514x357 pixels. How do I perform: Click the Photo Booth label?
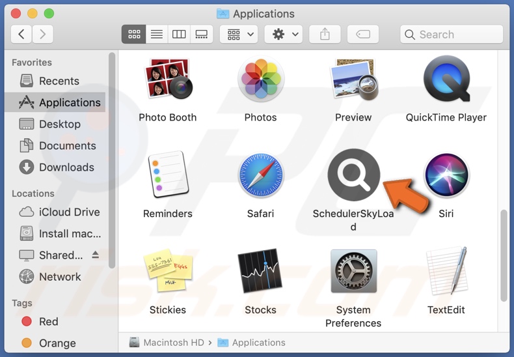[168, 117]
